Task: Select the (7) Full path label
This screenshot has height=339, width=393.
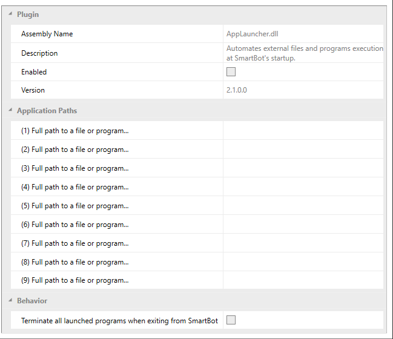Action: 74,243
